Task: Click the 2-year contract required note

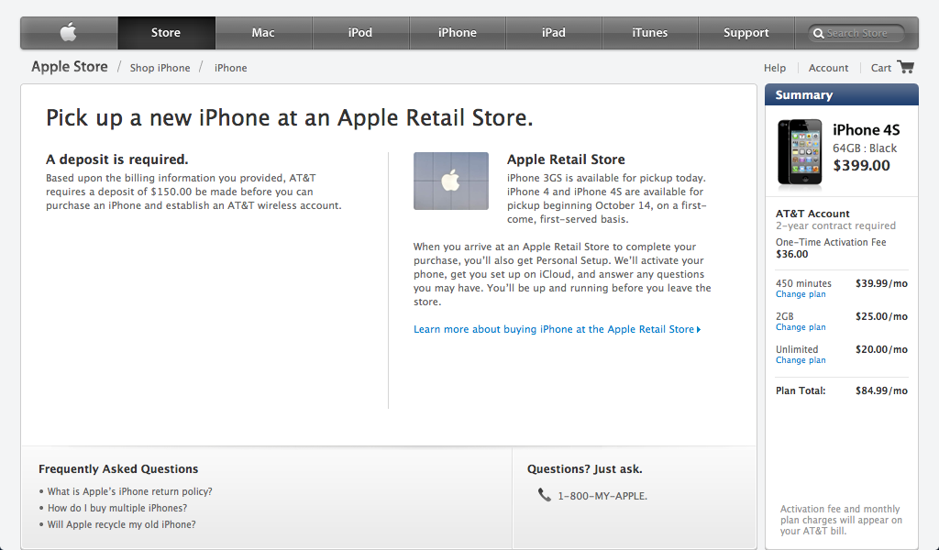Action: tap(835, 225)
